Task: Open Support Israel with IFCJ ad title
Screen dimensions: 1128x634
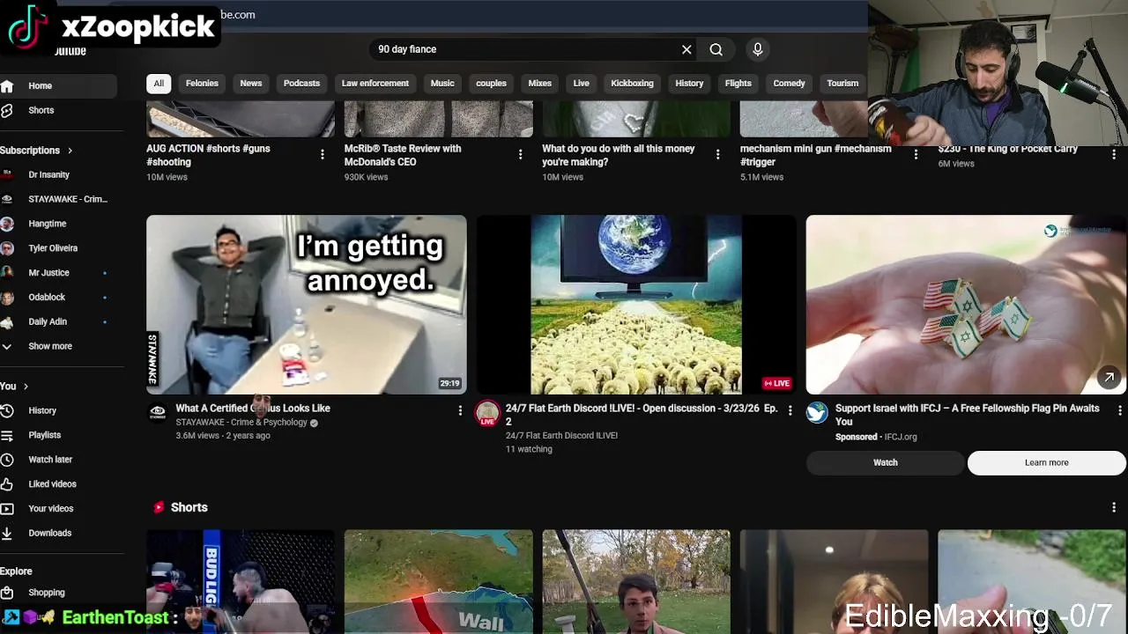Action: (x=967, y=415)
